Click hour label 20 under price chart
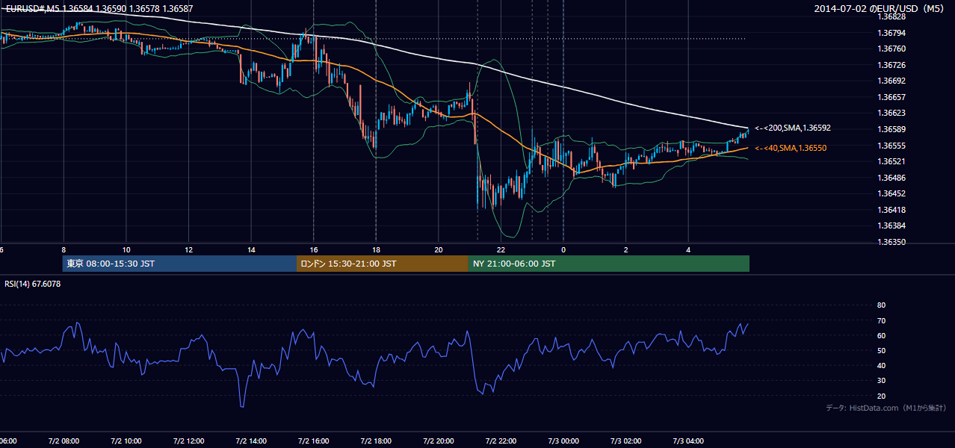 [x=438, y=250]
